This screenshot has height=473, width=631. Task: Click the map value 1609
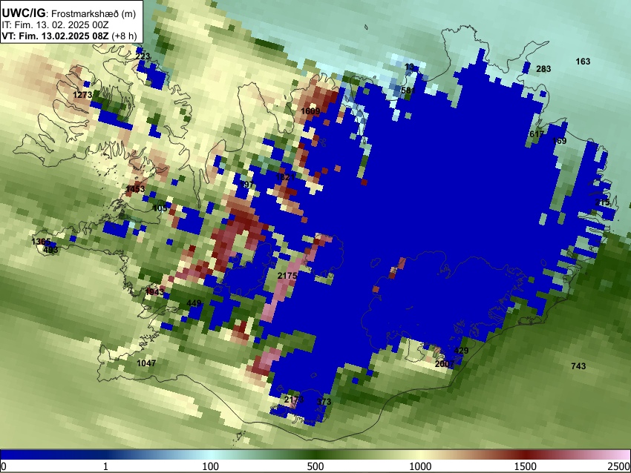(310, 111)
